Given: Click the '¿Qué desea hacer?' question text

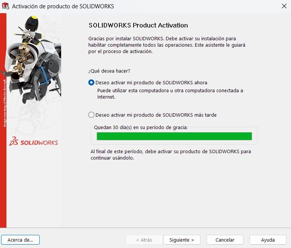Looking at the screenshot, I should 109,71.
